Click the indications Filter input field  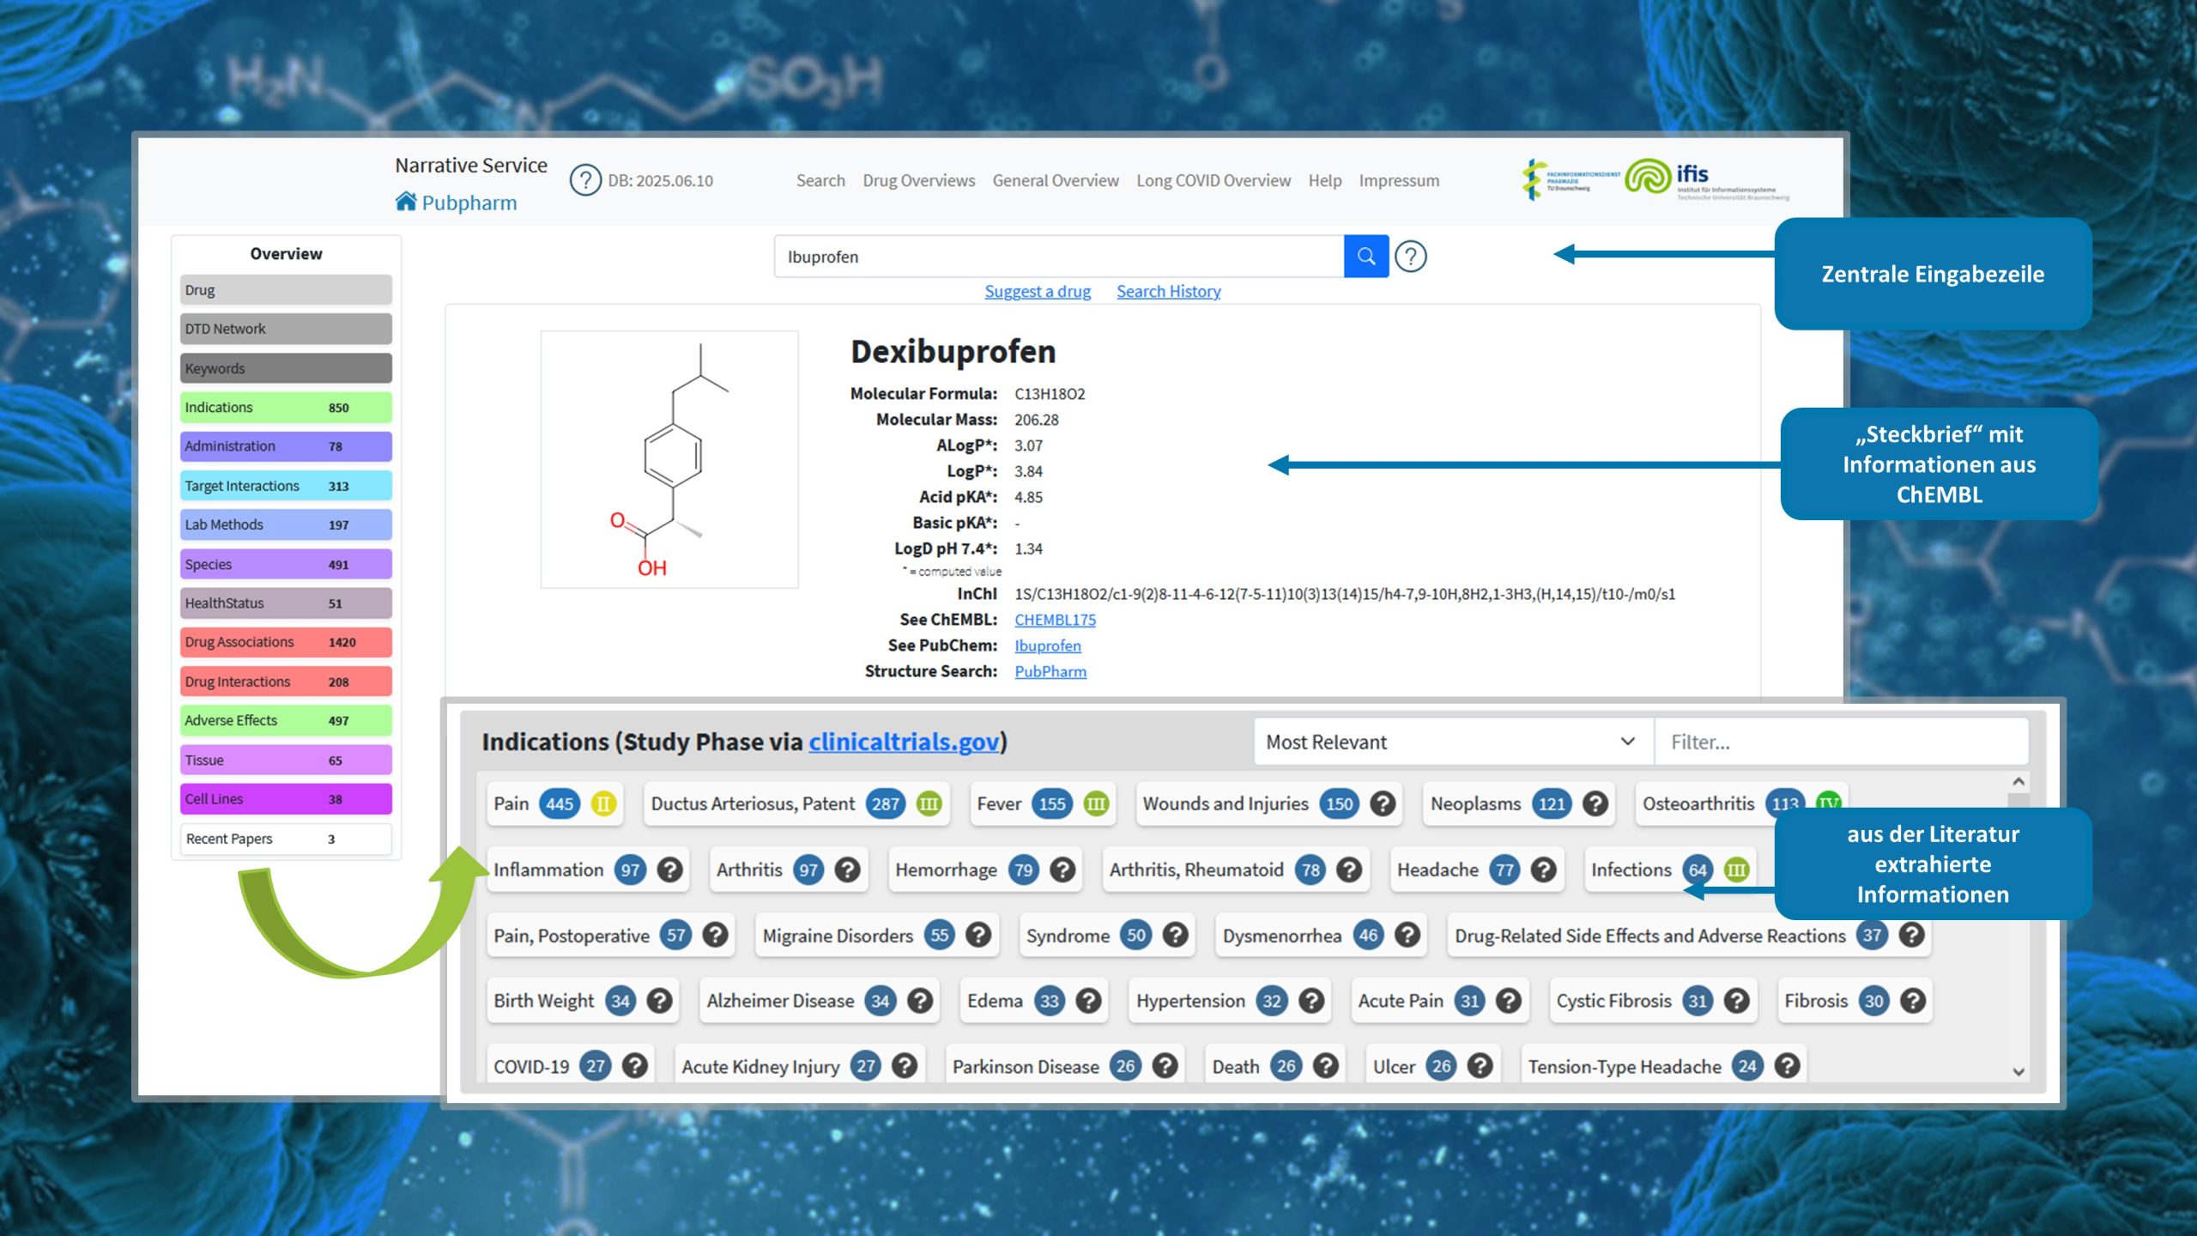coord(1840,742)
